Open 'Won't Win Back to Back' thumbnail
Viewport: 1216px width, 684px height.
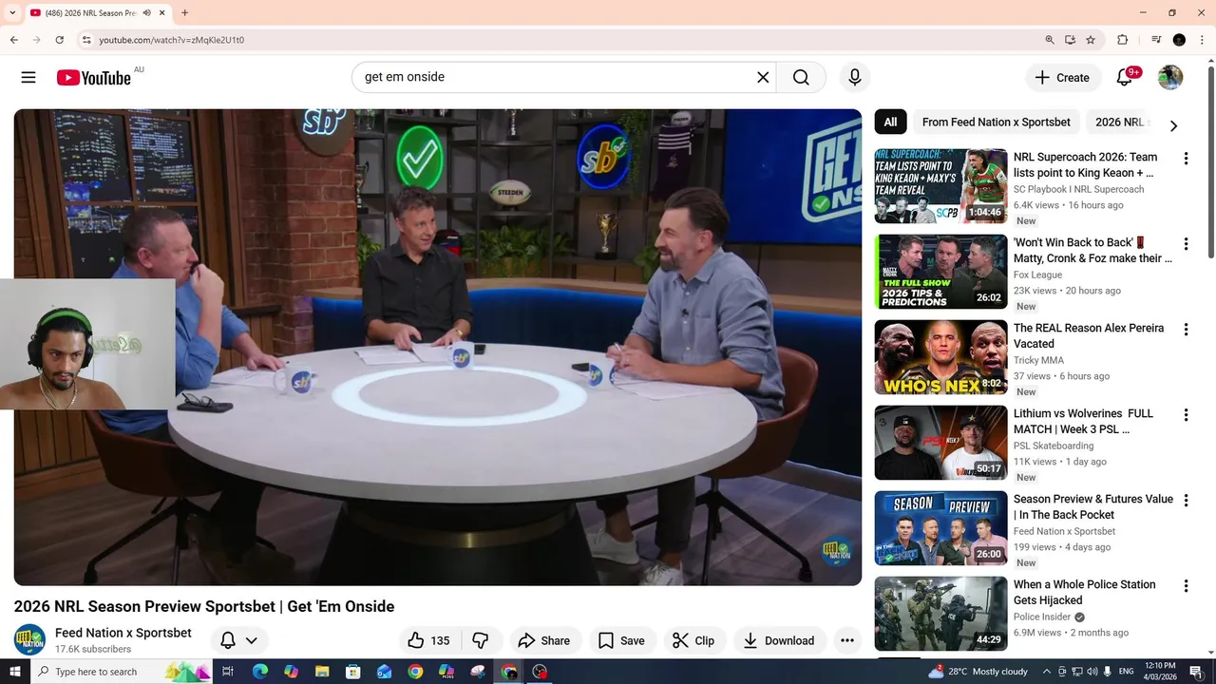pyautogui.click(x=940, y=272)
